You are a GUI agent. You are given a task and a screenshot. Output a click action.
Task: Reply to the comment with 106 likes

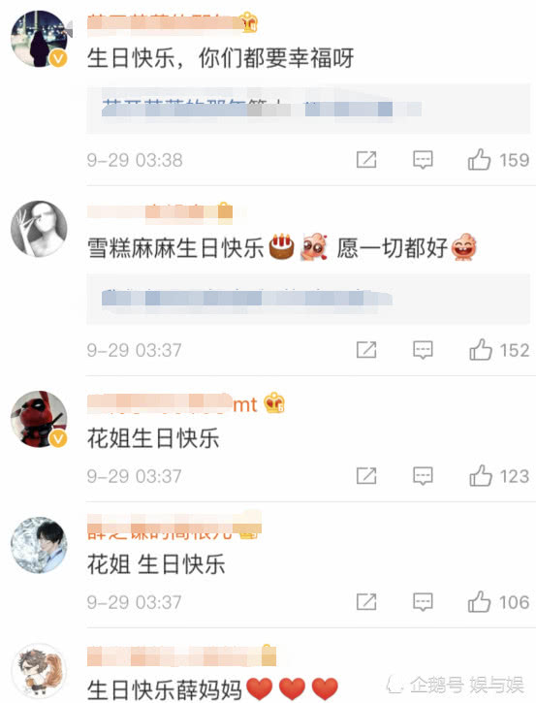tap(423, 602)
